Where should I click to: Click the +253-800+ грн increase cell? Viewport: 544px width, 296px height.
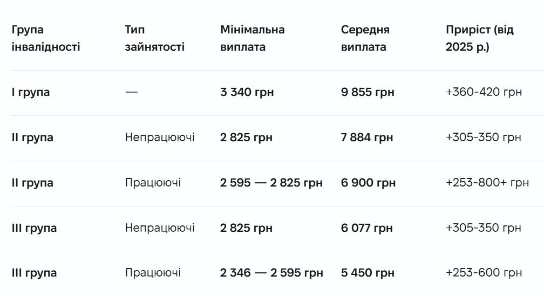coord(487,183)
